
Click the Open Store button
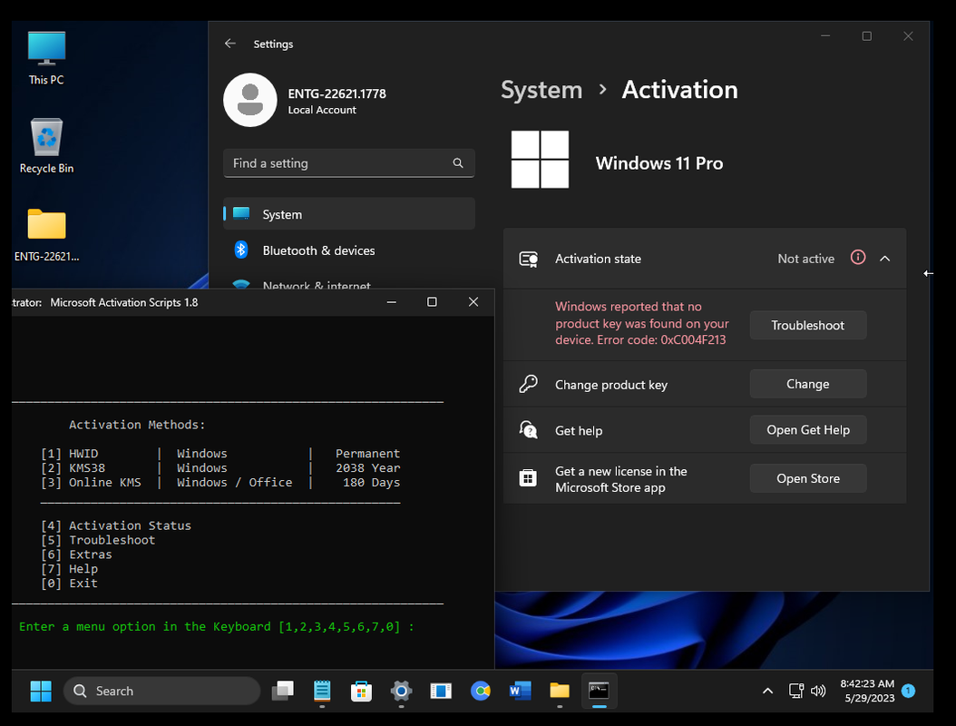point(807,478)
